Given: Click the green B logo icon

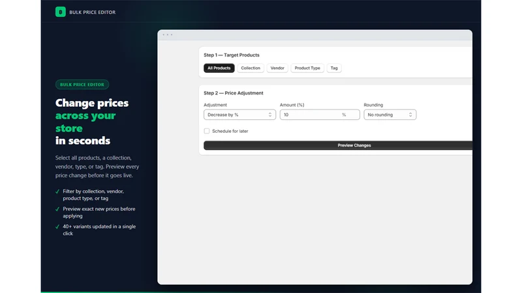Looking at the screenshot, I should pyautogui.click(x=60, y=12).
